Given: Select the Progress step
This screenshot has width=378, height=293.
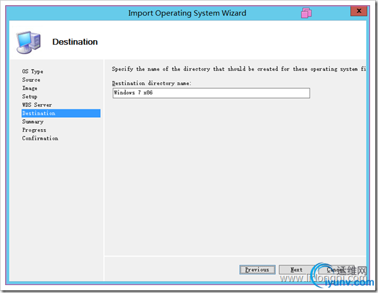Looking at the screenshot, I should tap(34, 130).
